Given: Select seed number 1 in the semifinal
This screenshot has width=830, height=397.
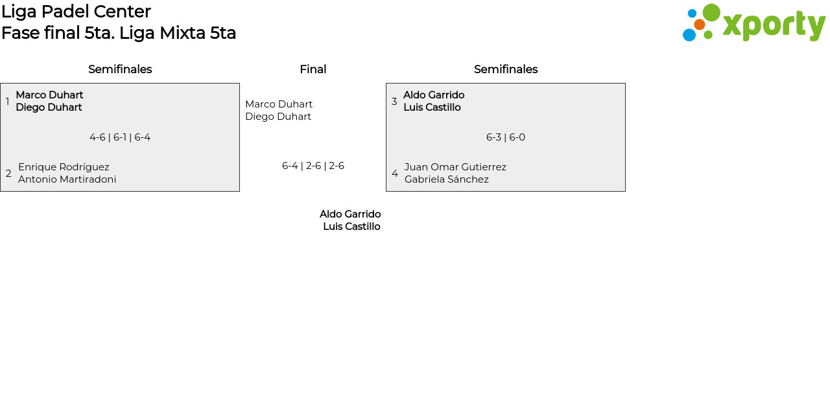Looking at the screenshot, I should pyautogui.click(x=8, y=102).
